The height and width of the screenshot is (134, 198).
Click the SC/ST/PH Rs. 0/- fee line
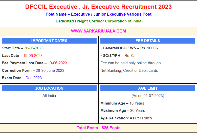coord(118,56)
